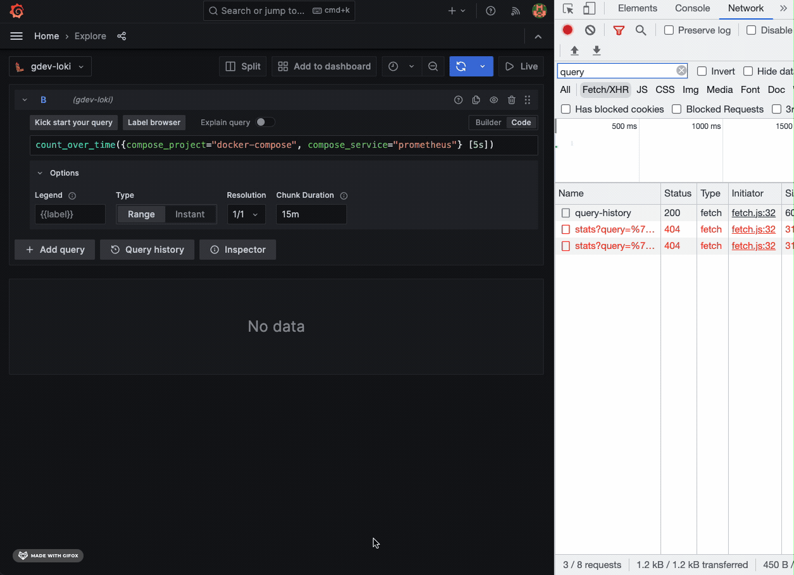Open the Split view in Explore
This screenshot has height=575, width=794.
[242, 66]
